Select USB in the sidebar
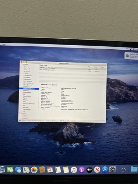This screenshot has width=138, height=184. [24, 111]
